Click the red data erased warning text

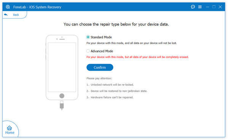(137, 57)
